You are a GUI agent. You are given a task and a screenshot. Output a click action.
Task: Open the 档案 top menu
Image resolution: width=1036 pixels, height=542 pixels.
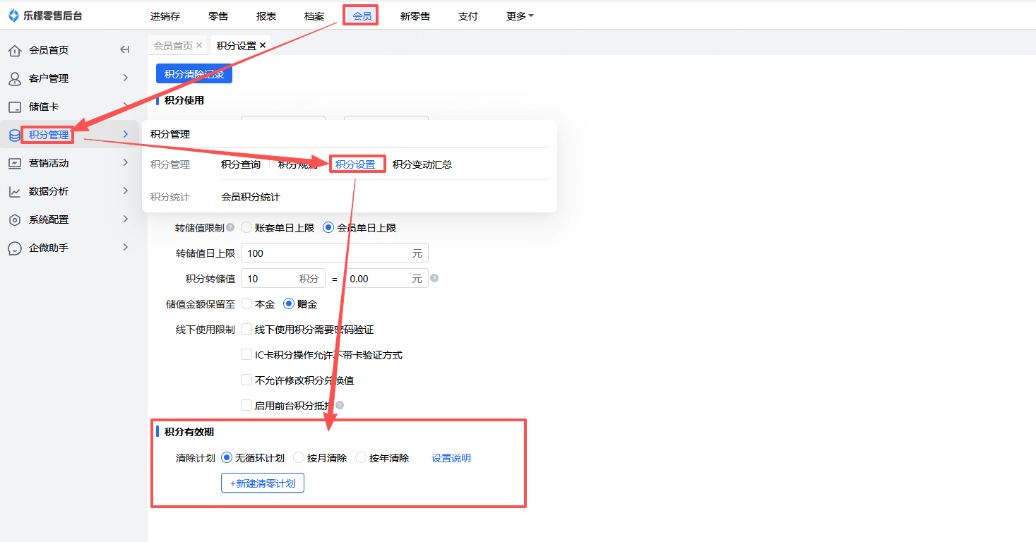314,16
